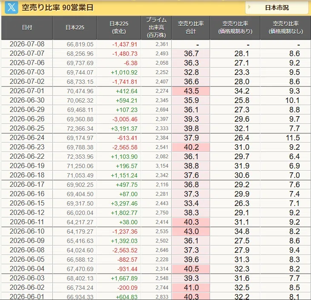Click the volume value 3,154
The image size is (311, 300).
[x=162, y=166]
